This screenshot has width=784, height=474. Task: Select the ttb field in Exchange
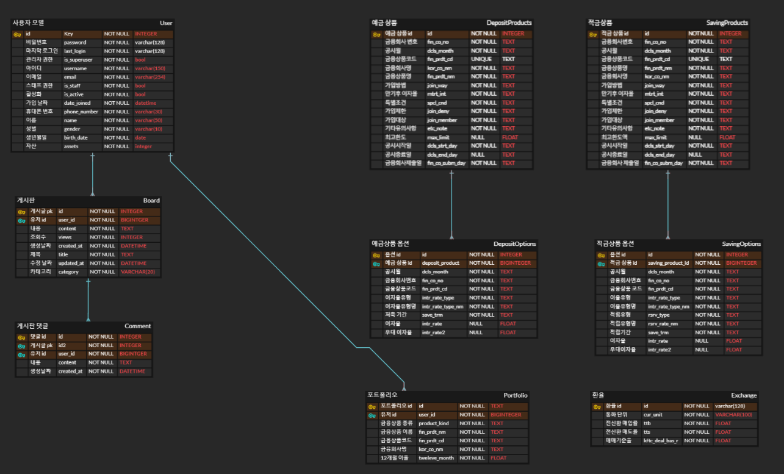pos(647,423)
